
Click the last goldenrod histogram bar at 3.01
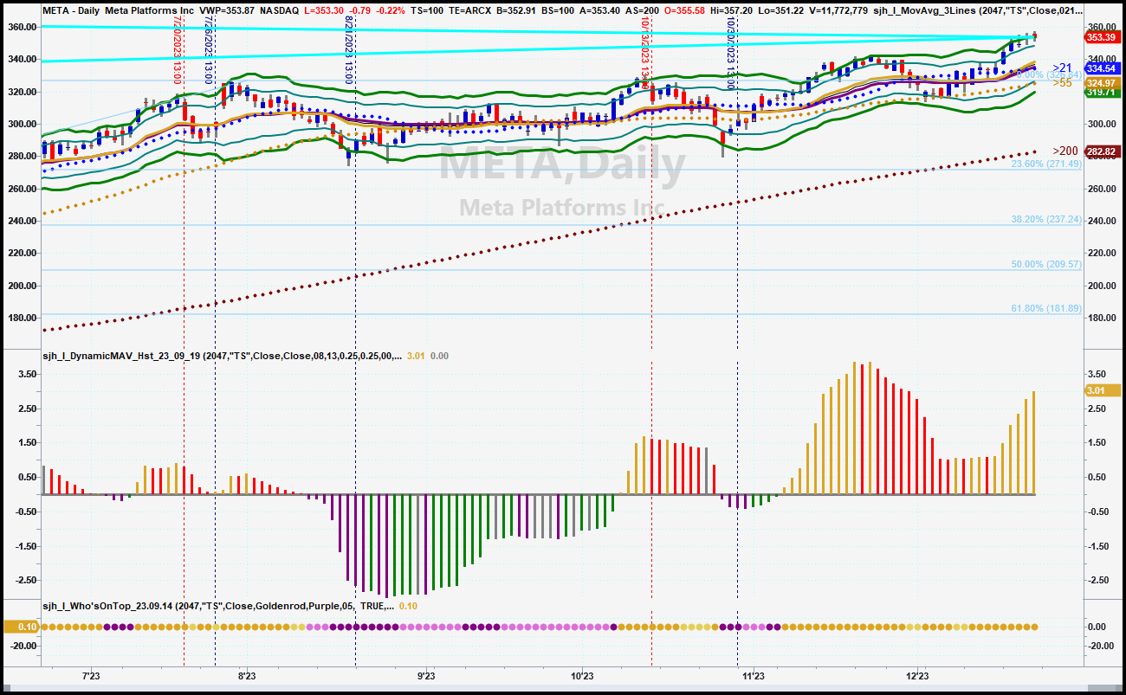[x=1034, y=443]
